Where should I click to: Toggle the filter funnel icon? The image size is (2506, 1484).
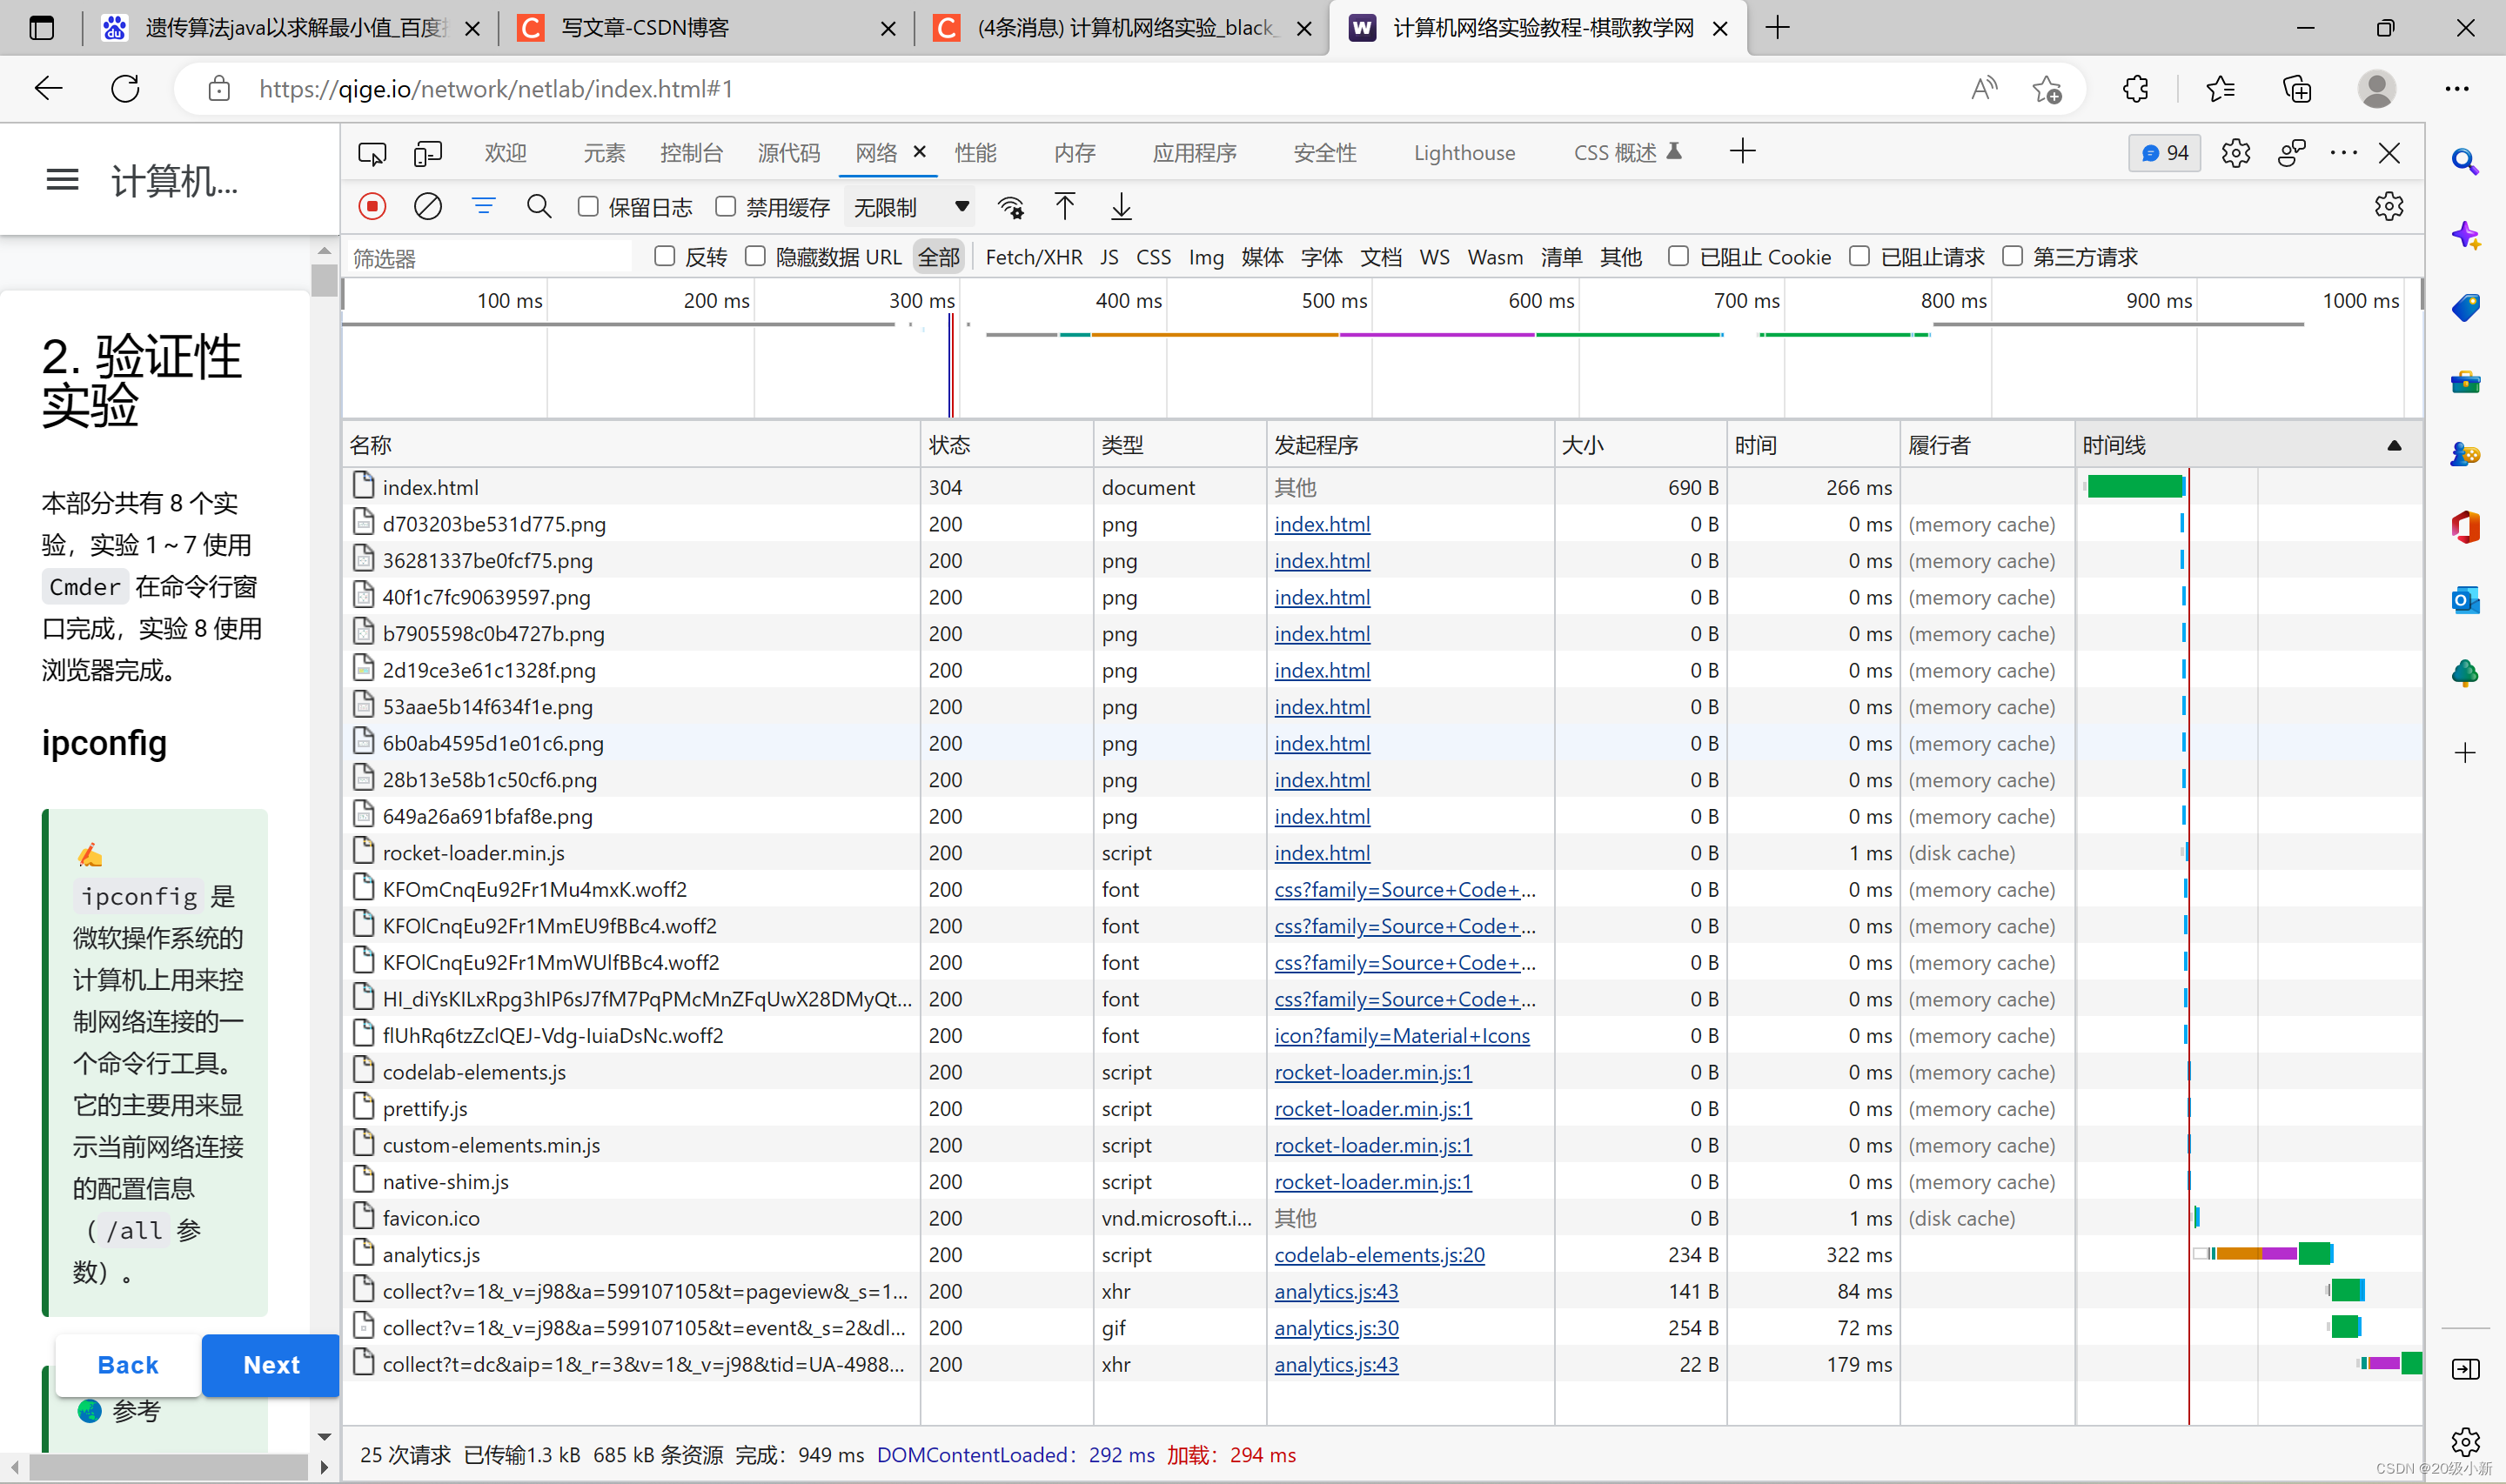(x=483, y=207)
